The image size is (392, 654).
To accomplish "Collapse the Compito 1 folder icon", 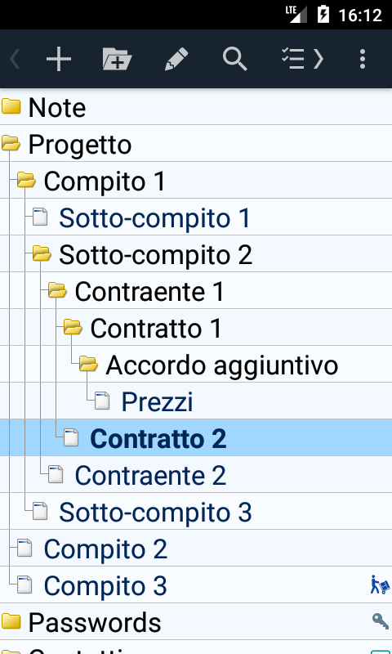I will coord(26,181).
